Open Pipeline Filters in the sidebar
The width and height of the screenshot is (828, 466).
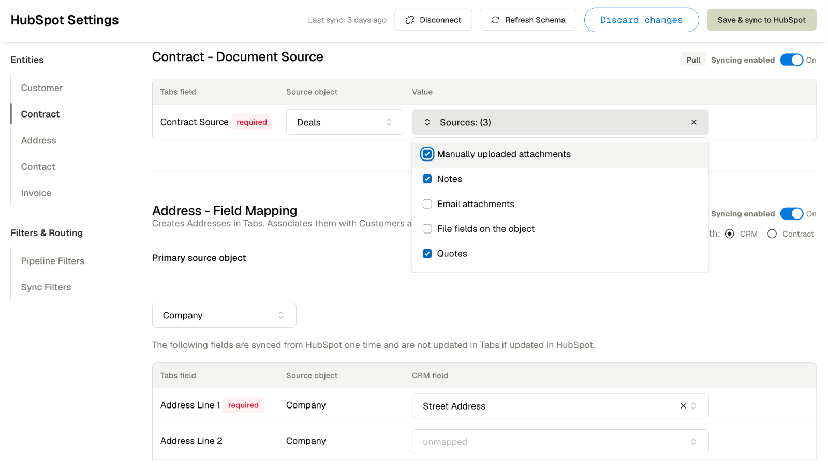[53, 261]
